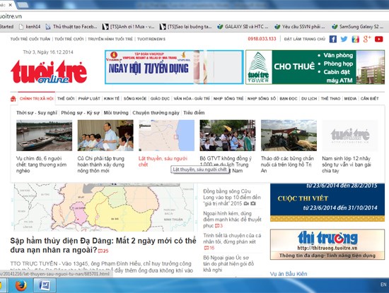Select the Pháp luật menu item

click(89, 99)
